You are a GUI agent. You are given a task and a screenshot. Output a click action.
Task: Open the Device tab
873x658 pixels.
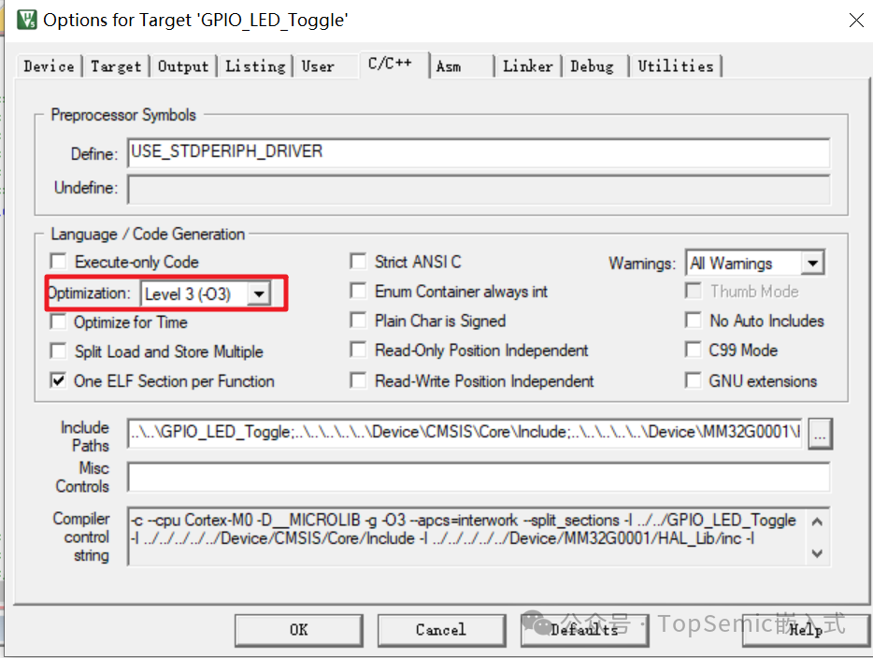49,66
